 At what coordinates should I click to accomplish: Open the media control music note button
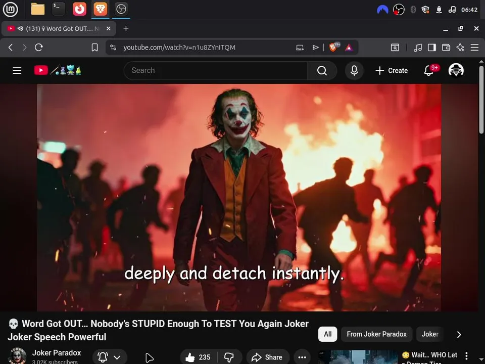click(418, 48)
